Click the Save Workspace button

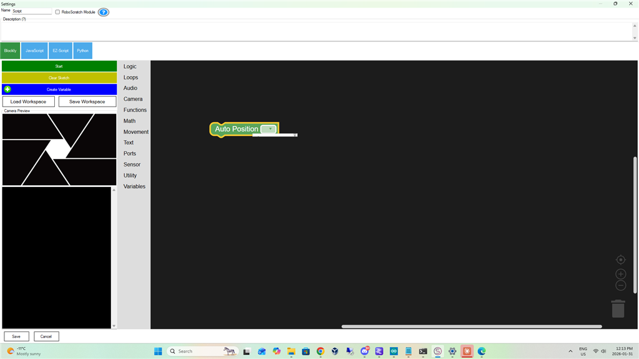[x=87, y=101]
